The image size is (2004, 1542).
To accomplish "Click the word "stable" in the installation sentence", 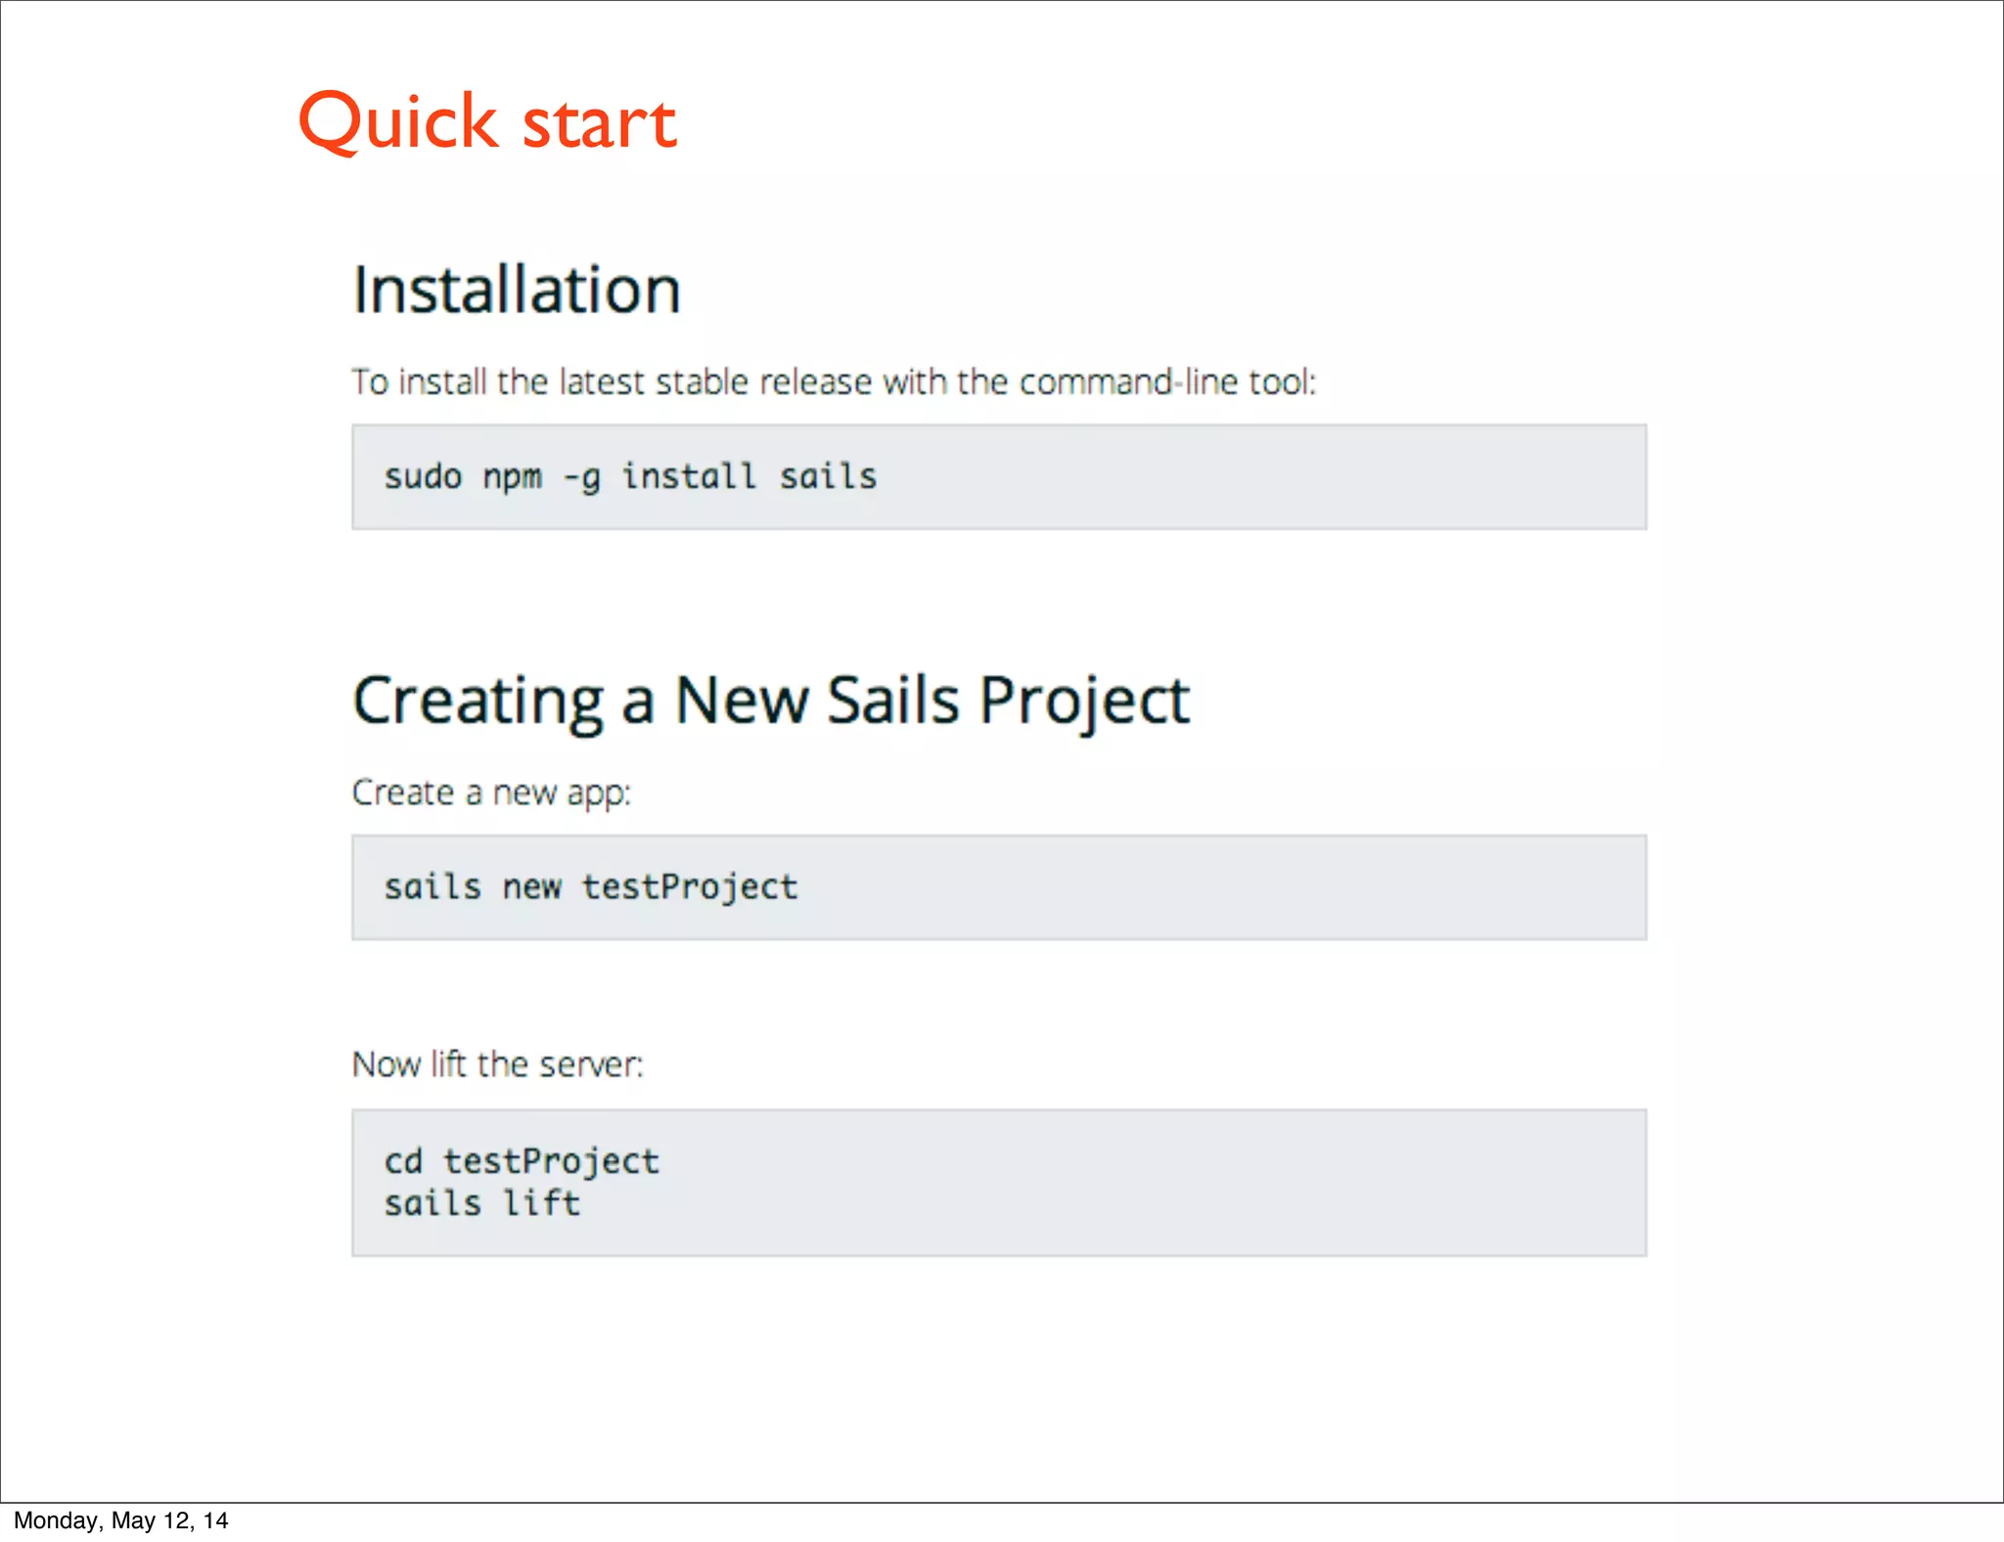I will 702,382.
